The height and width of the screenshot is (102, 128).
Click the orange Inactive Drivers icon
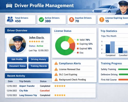pyautogui.click(x=71, y=20)
